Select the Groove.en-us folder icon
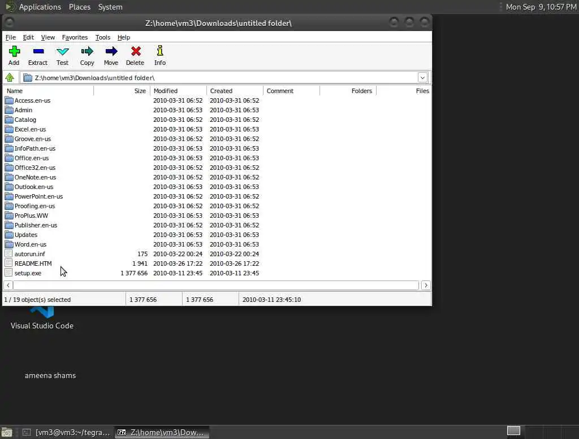The height and width of the screenshot is (439, 579). [x=9, y=139]
